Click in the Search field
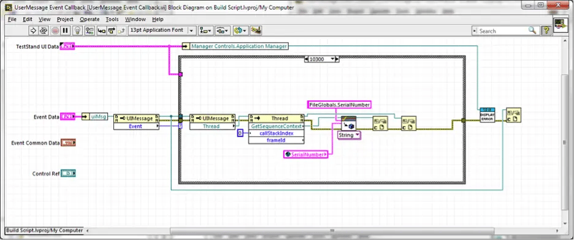 tap(503, 31)
